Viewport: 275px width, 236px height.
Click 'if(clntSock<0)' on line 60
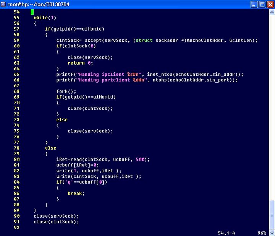[76, 46]
